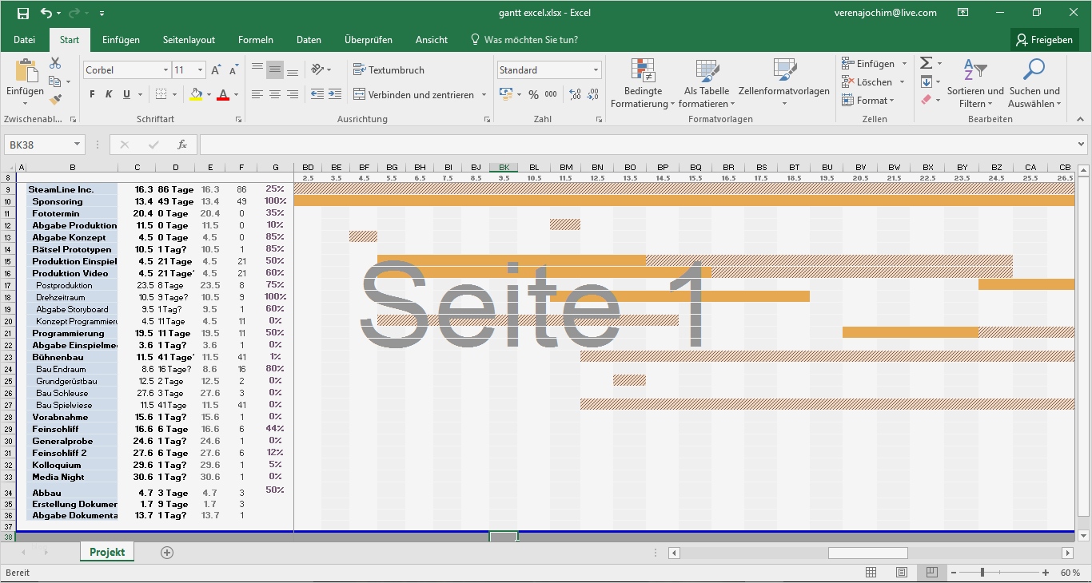Click the Zellenformatvorlagen icon
The image size is (1092, 583).
[784, 76]
